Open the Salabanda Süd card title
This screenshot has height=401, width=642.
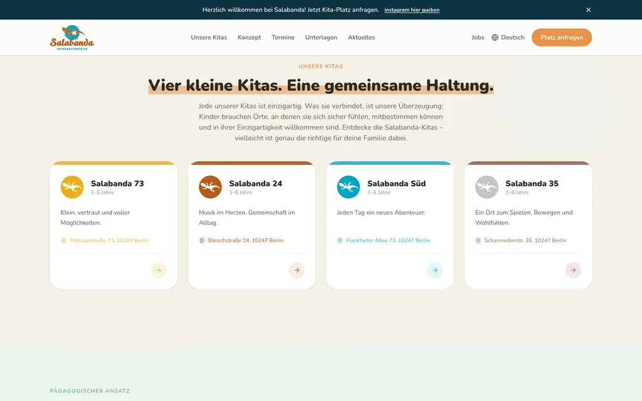[396, 184]
